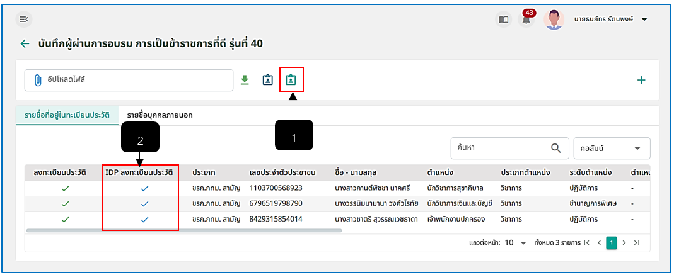Jump to last page arrow
Image resolution: width=674 pixels, height=275 pixels.
click(637, 243)
